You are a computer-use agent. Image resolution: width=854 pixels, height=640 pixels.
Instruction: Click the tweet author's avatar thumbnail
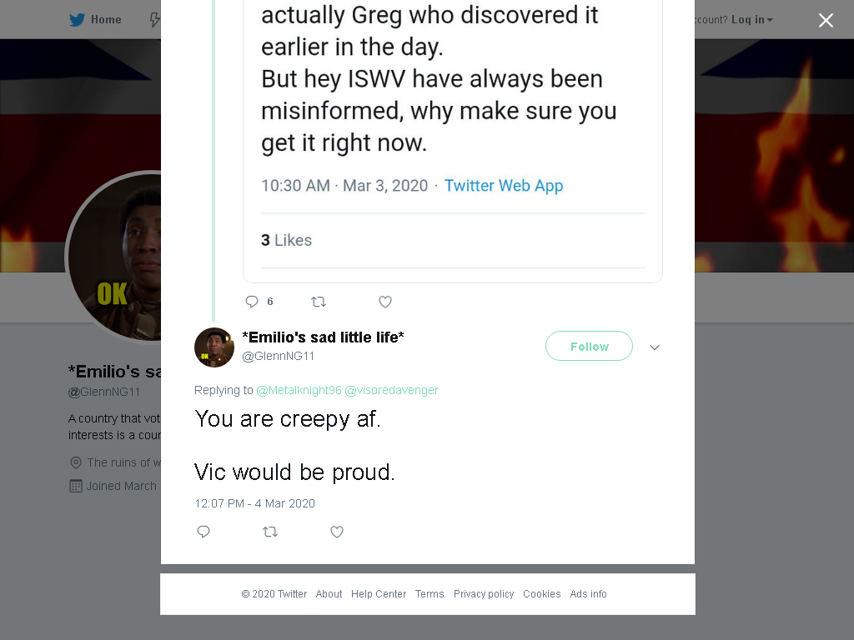(x=214, y=347)
